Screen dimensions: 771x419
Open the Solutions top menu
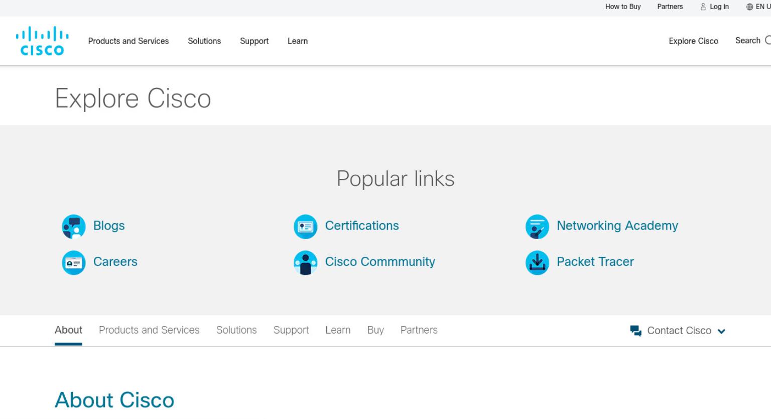(x=204, y=41)
